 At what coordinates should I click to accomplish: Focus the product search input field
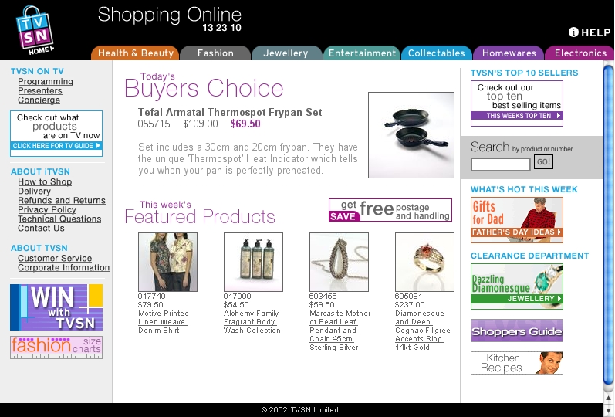click(501, 164)
